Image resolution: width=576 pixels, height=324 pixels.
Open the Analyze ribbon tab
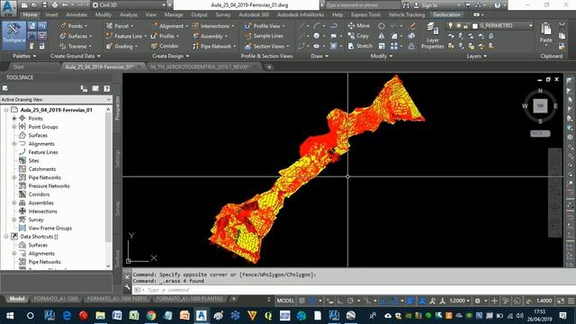tap(128, 14)
